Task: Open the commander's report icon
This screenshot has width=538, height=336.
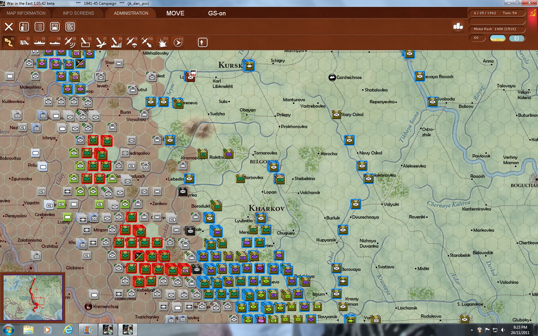Action: [x=24, y=27]
